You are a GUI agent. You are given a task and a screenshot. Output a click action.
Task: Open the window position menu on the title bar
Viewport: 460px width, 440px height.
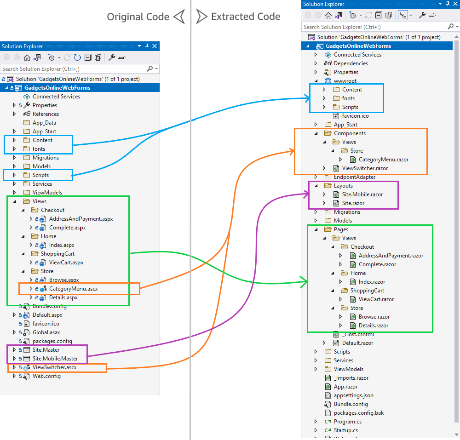click(139, 46)
